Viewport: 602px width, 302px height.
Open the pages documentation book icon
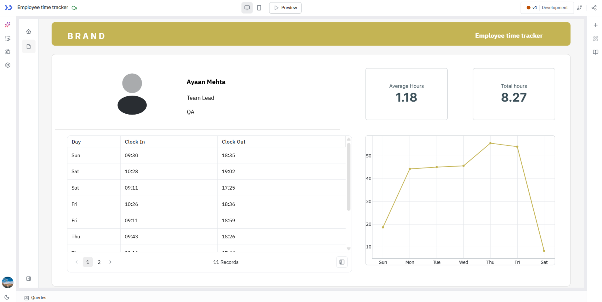[x=595, y=52]
